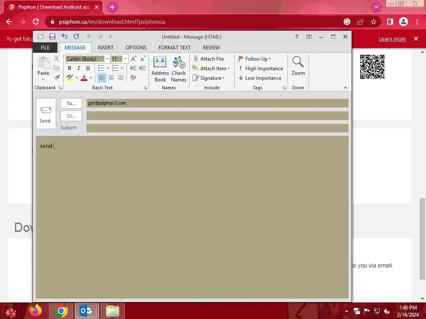The height and width of the screenshot is (319, 426).
Task: Increase the paragraph indent
Action: pyautogui.click(x=142, y=68)
